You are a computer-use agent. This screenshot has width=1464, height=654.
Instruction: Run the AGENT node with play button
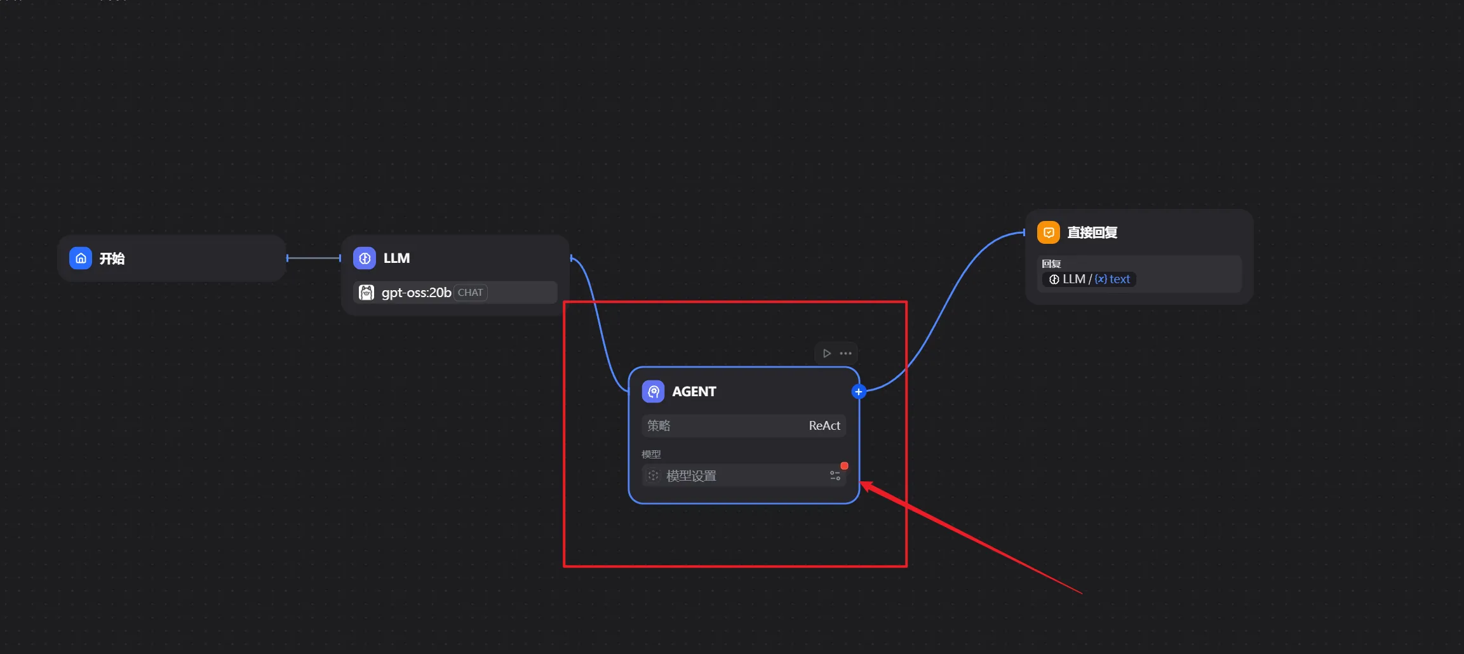[x=826, y=354]
